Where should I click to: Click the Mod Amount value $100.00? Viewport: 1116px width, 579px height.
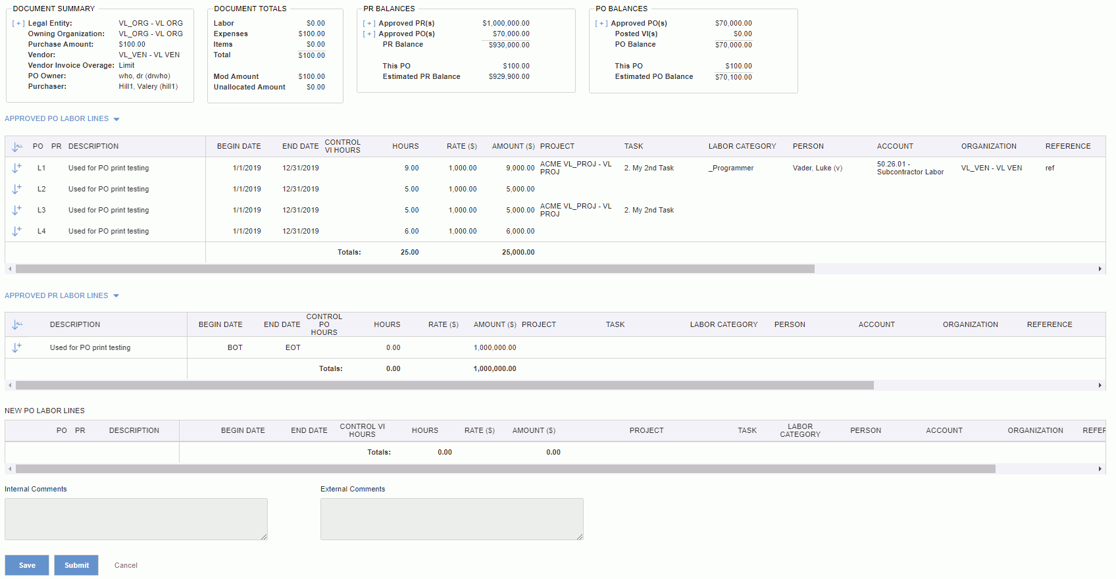311,77
